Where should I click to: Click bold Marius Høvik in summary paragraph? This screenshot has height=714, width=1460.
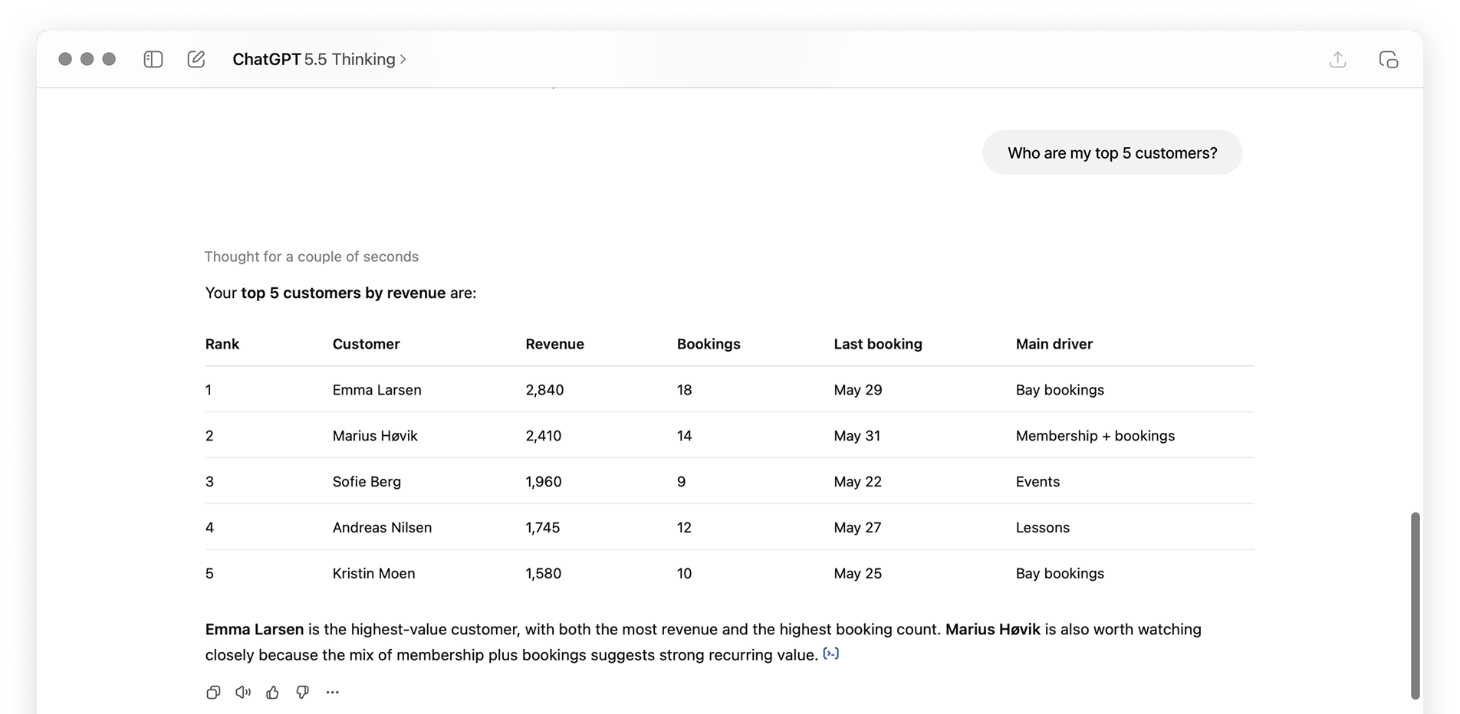(992, 629)
